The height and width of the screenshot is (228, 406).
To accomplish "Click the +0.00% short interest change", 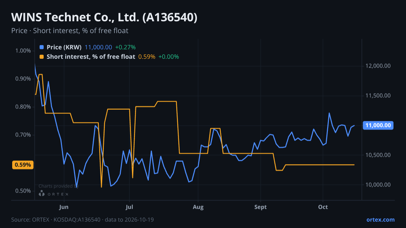I will click(x=168, y=57).
